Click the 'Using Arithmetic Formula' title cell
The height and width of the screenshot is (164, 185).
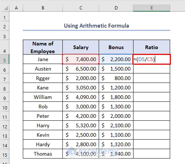click(96, 26)
